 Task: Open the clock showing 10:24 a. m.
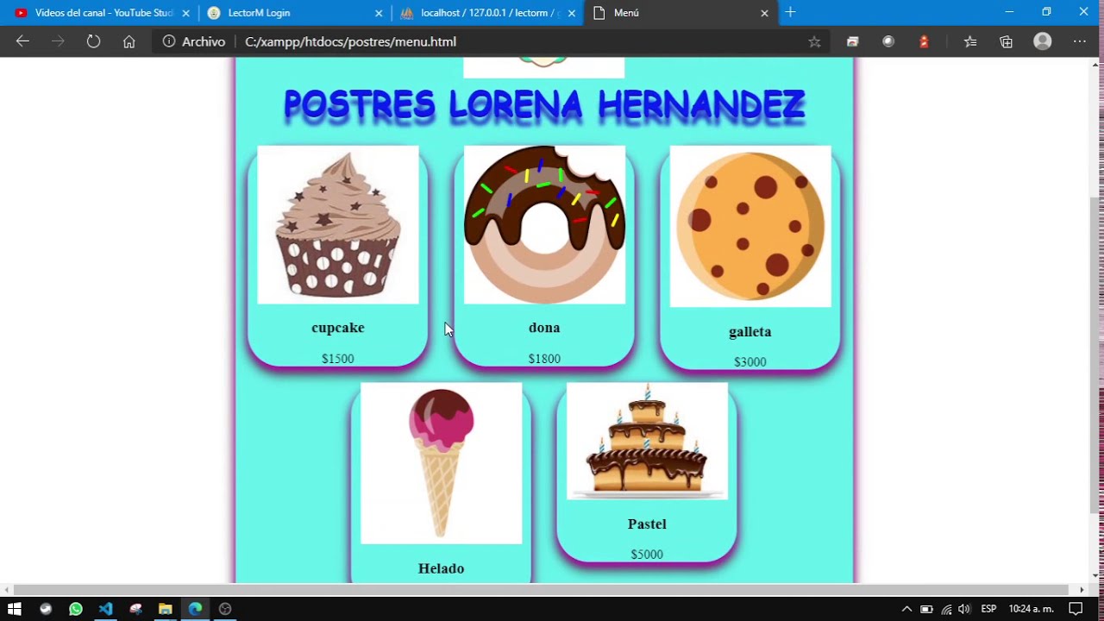click(x=1032, y=609)
